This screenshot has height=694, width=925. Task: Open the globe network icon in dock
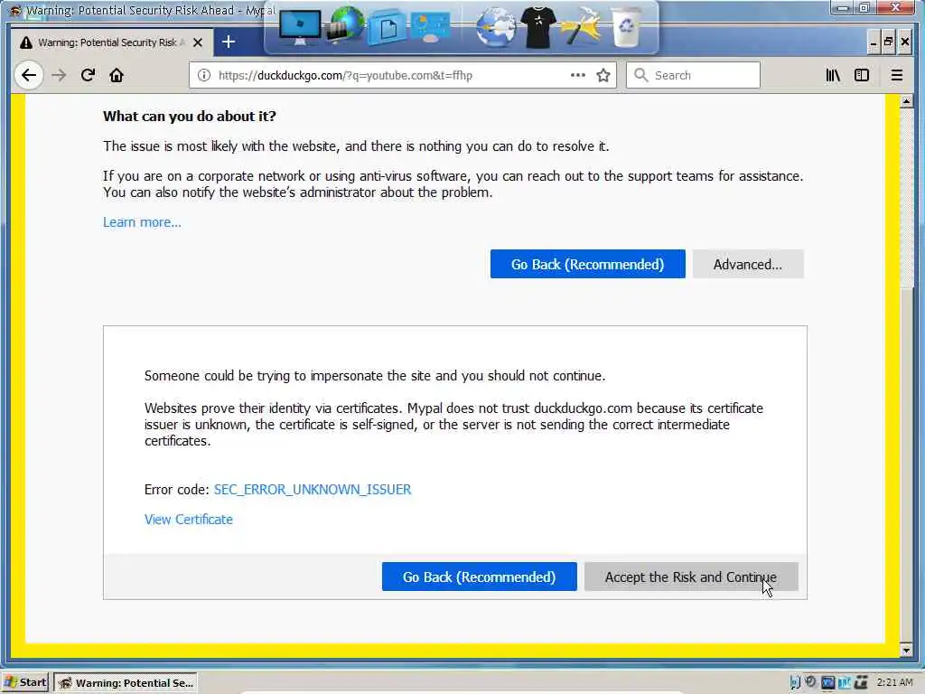[x=346, y=26]
